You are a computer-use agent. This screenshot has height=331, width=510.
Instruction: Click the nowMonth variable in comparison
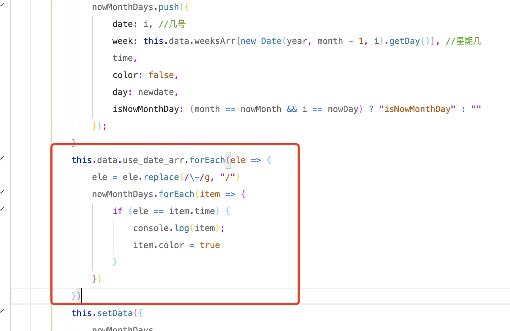pos(261,109)
